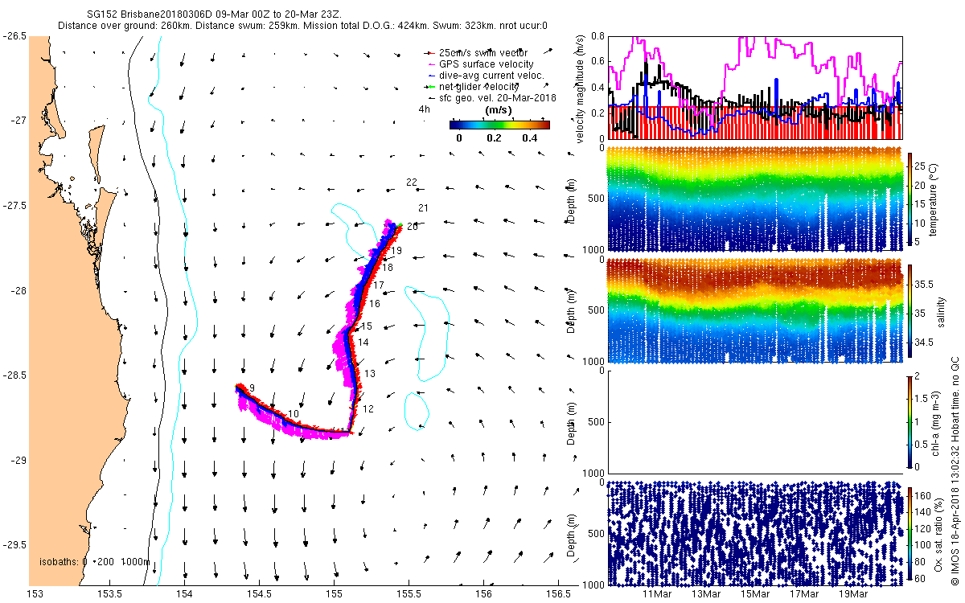Click the '(m/s)' label above the velocity colorbar
This screenshot has height=603, width=965.
point(499,109)
